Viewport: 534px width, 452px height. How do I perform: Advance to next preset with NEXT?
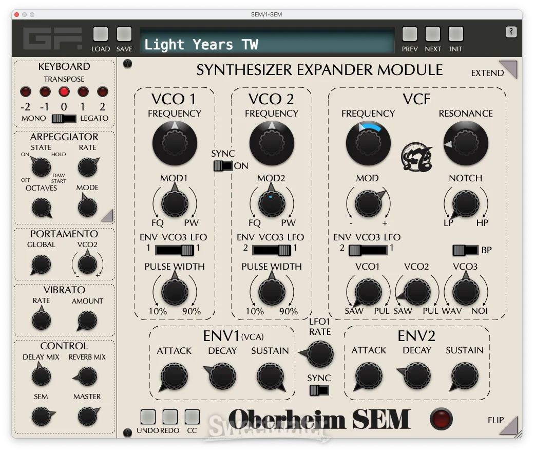click(433, 35)
